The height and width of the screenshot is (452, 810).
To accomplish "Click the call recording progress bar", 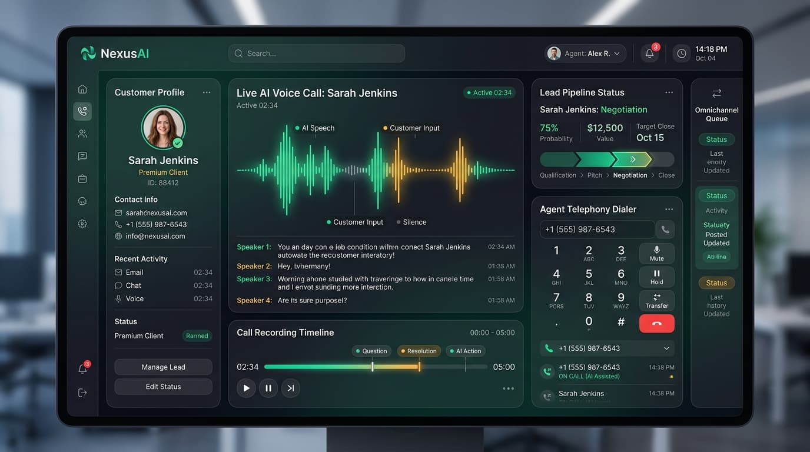I will click(376, 367).
